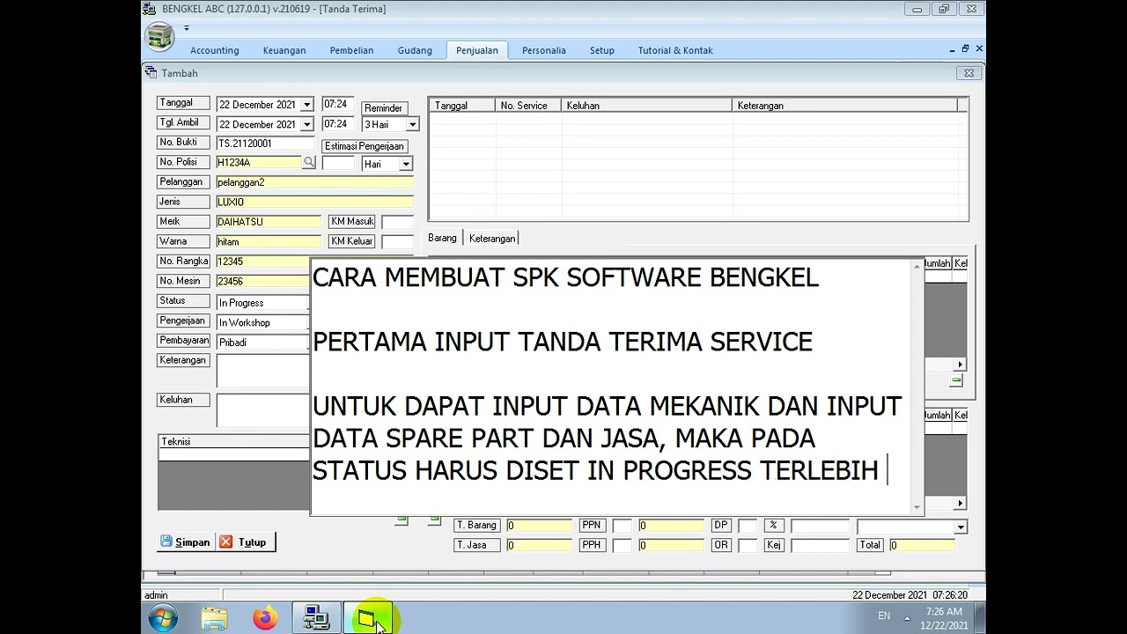Open the Tgl. Ambil date picker dropdown
The image size is (1127, 634).
[x=306, y=124]
